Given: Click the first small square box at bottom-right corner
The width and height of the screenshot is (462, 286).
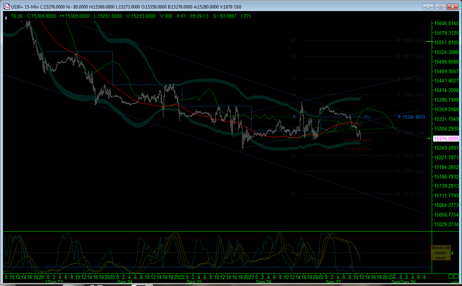Looking at the screenshot, I should pyautogui.click(x=451, y=276).
